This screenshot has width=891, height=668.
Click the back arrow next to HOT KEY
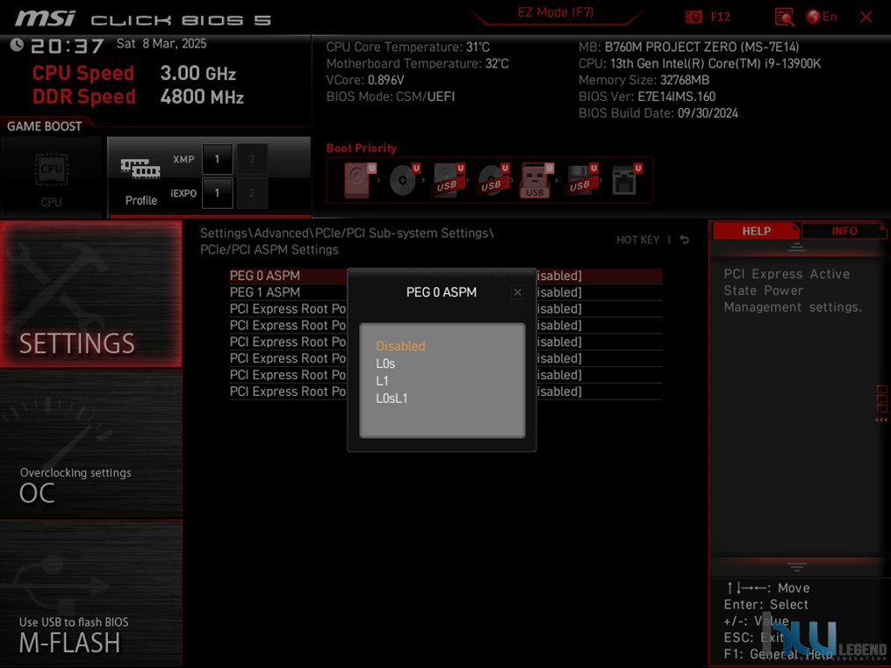(x=685, y=240)
